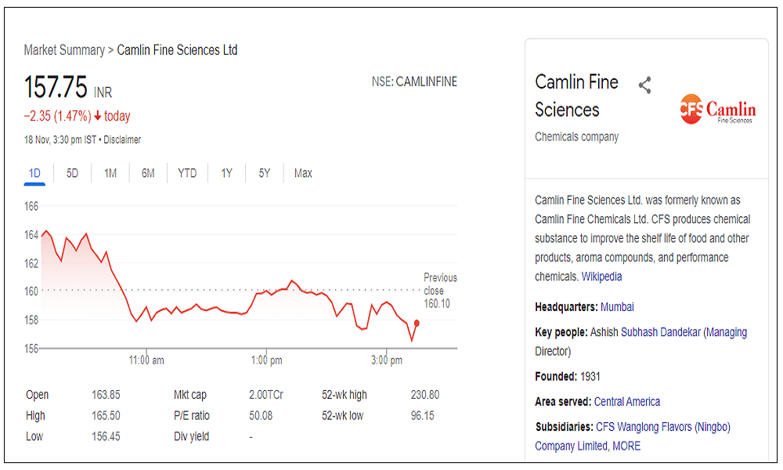Open the Disclaimer link under the price

tap(122, 140)
